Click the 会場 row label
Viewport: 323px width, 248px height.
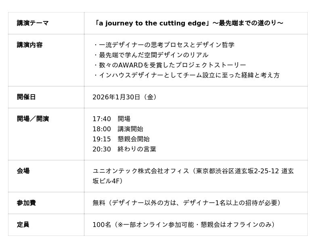pyautogui.click(x=23, y=171)
